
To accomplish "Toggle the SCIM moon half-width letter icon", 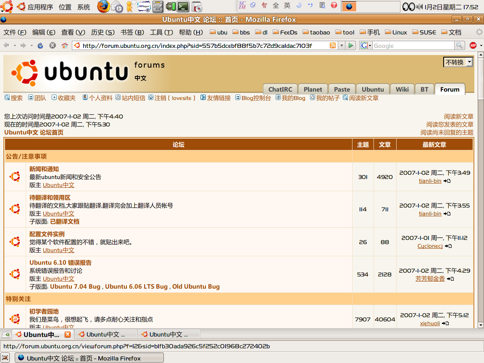I will (x=298, y=5).
